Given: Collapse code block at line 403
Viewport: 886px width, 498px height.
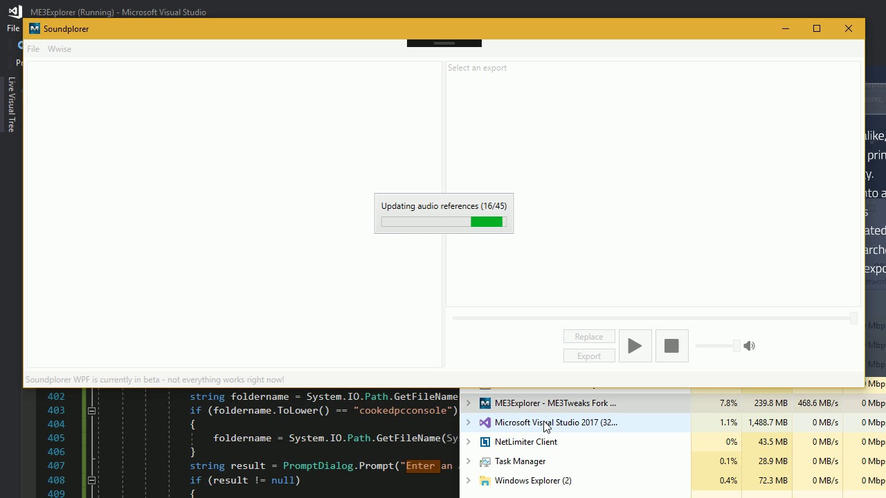Looking at the screenshot, I should coord(91,411).
